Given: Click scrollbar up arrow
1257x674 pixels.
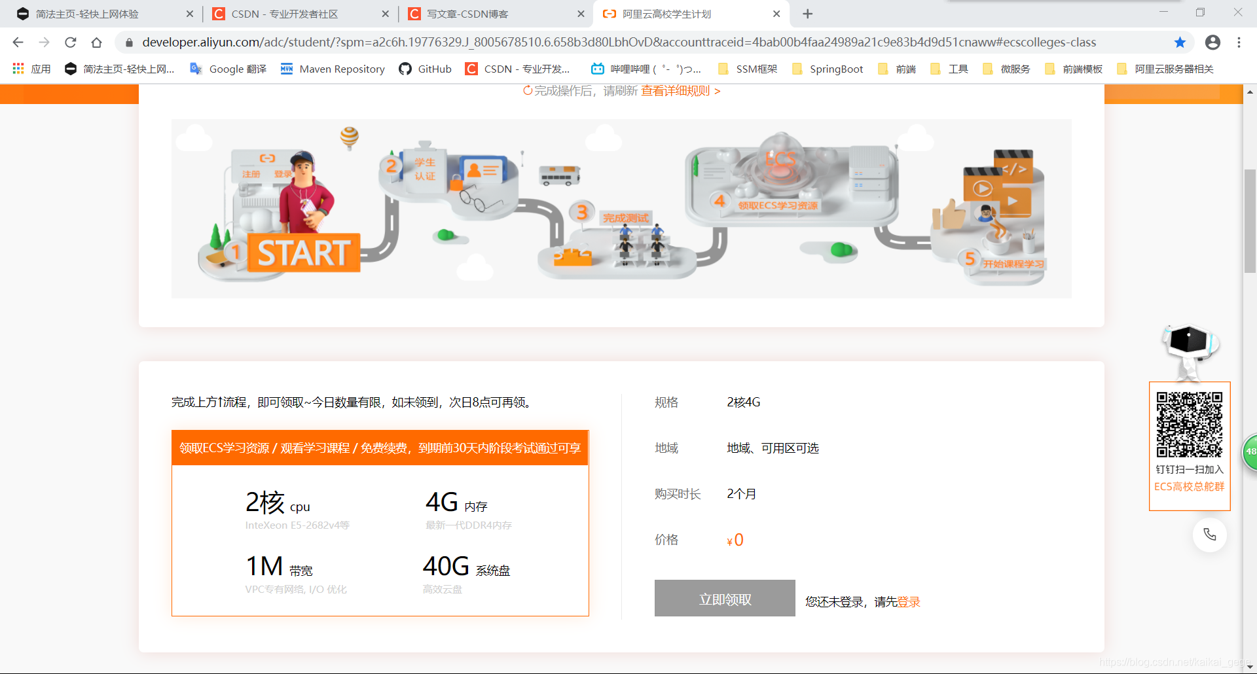Looking at the screenshot, I should [x=1250, y=92].
